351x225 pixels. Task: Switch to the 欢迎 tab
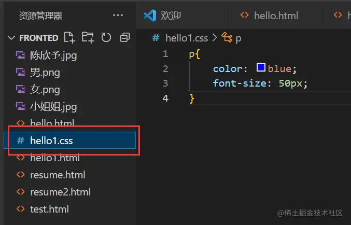tap(171, 16)
